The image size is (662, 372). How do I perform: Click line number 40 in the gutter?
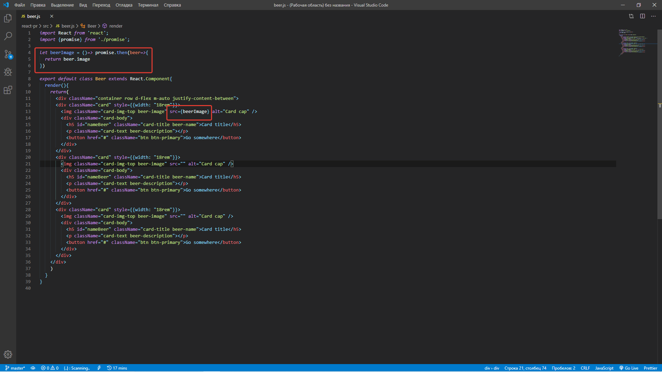[28, 288]
